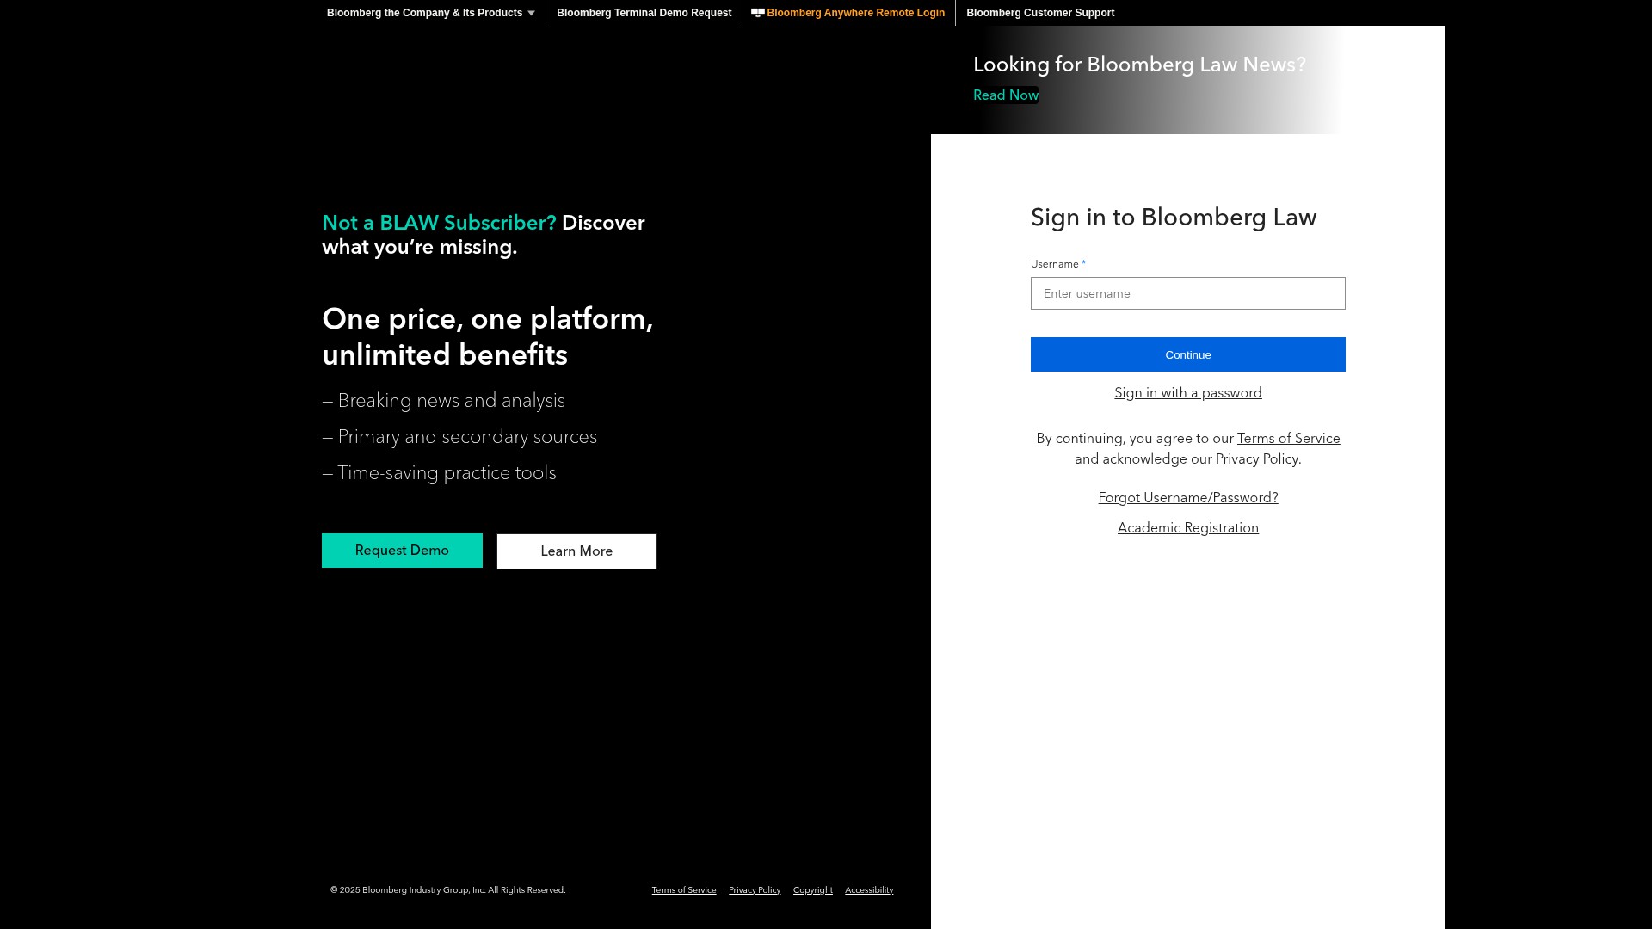Image resolution: width=1652 pixels, height=929 pixels.
Task: Click '© 2025 Bloomberg Industry Group' copyright text
Action: point(448,890)
